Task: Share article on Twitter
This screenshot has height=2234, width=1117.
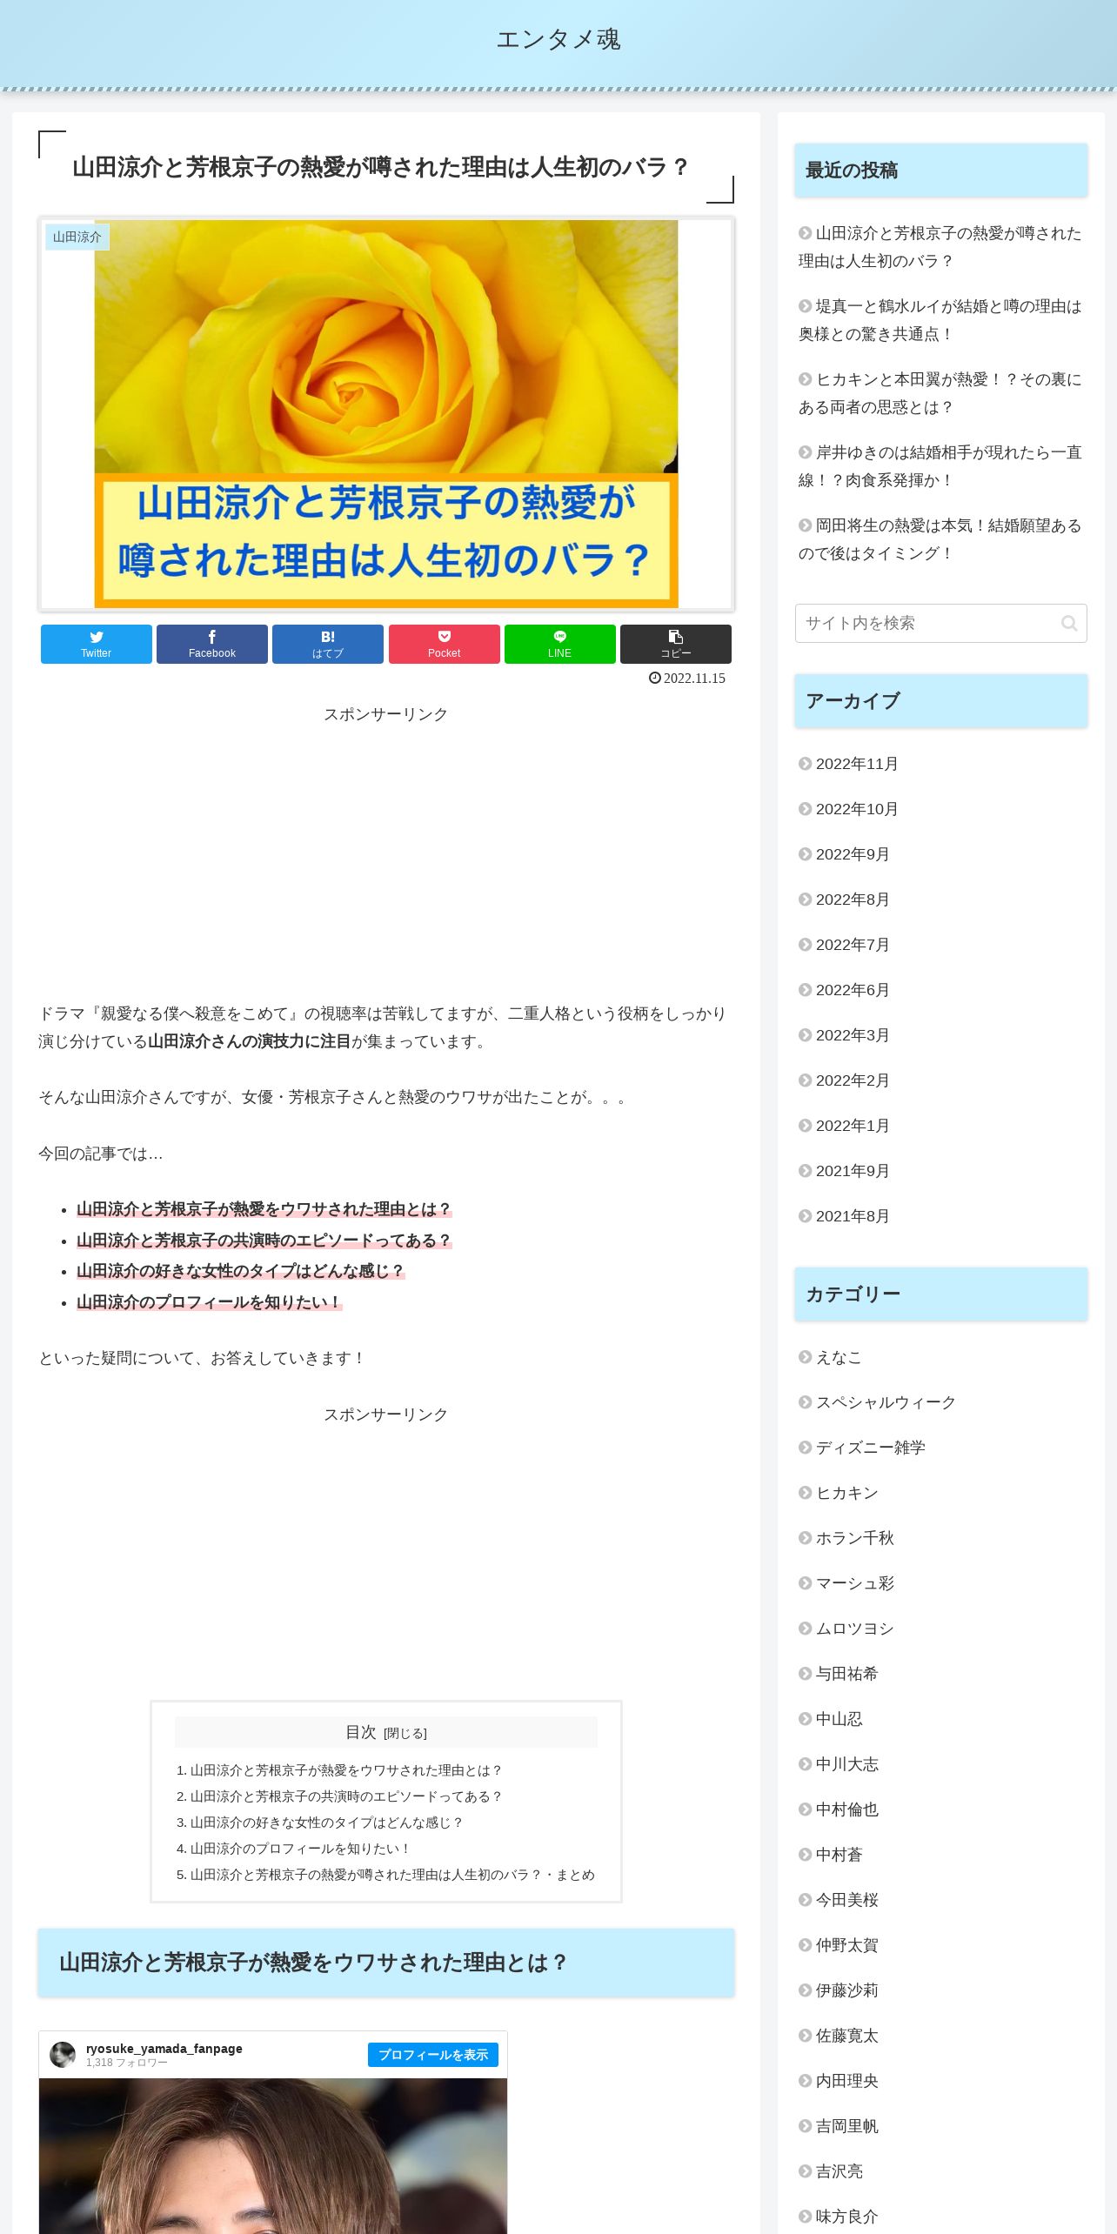Action: coord(96,644)
